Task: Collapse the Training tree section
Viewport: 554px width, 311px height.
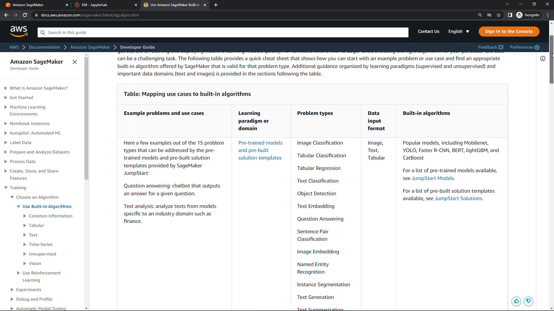Action: click(x=6, y=188)
